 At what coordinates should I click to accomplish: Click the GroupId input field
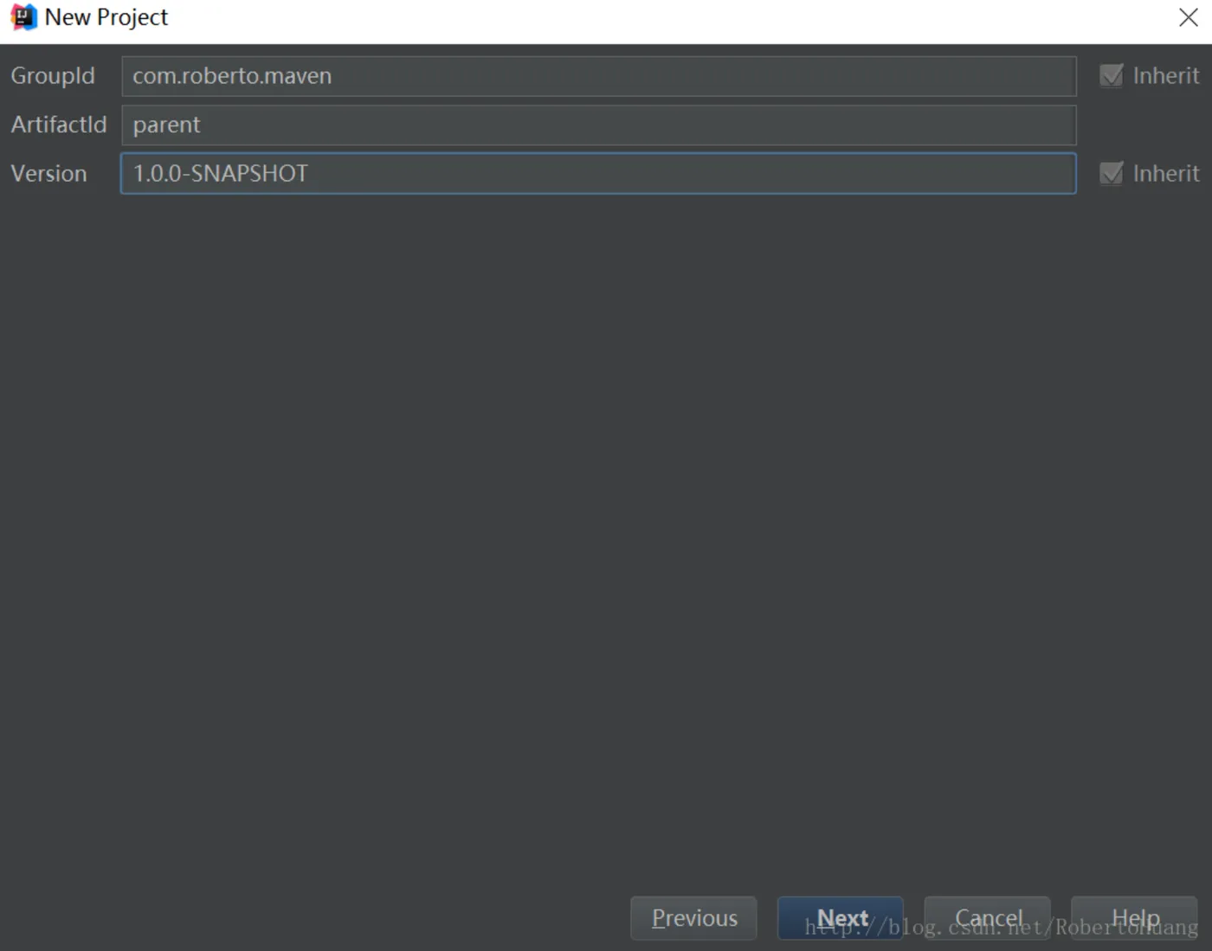pyautogui.click(x=598, y=76)
